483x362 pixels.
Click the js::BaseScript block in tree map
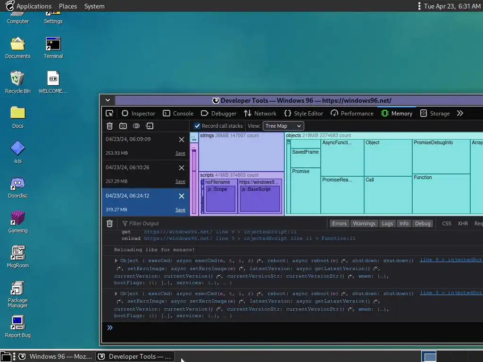(x=260, y=199)
